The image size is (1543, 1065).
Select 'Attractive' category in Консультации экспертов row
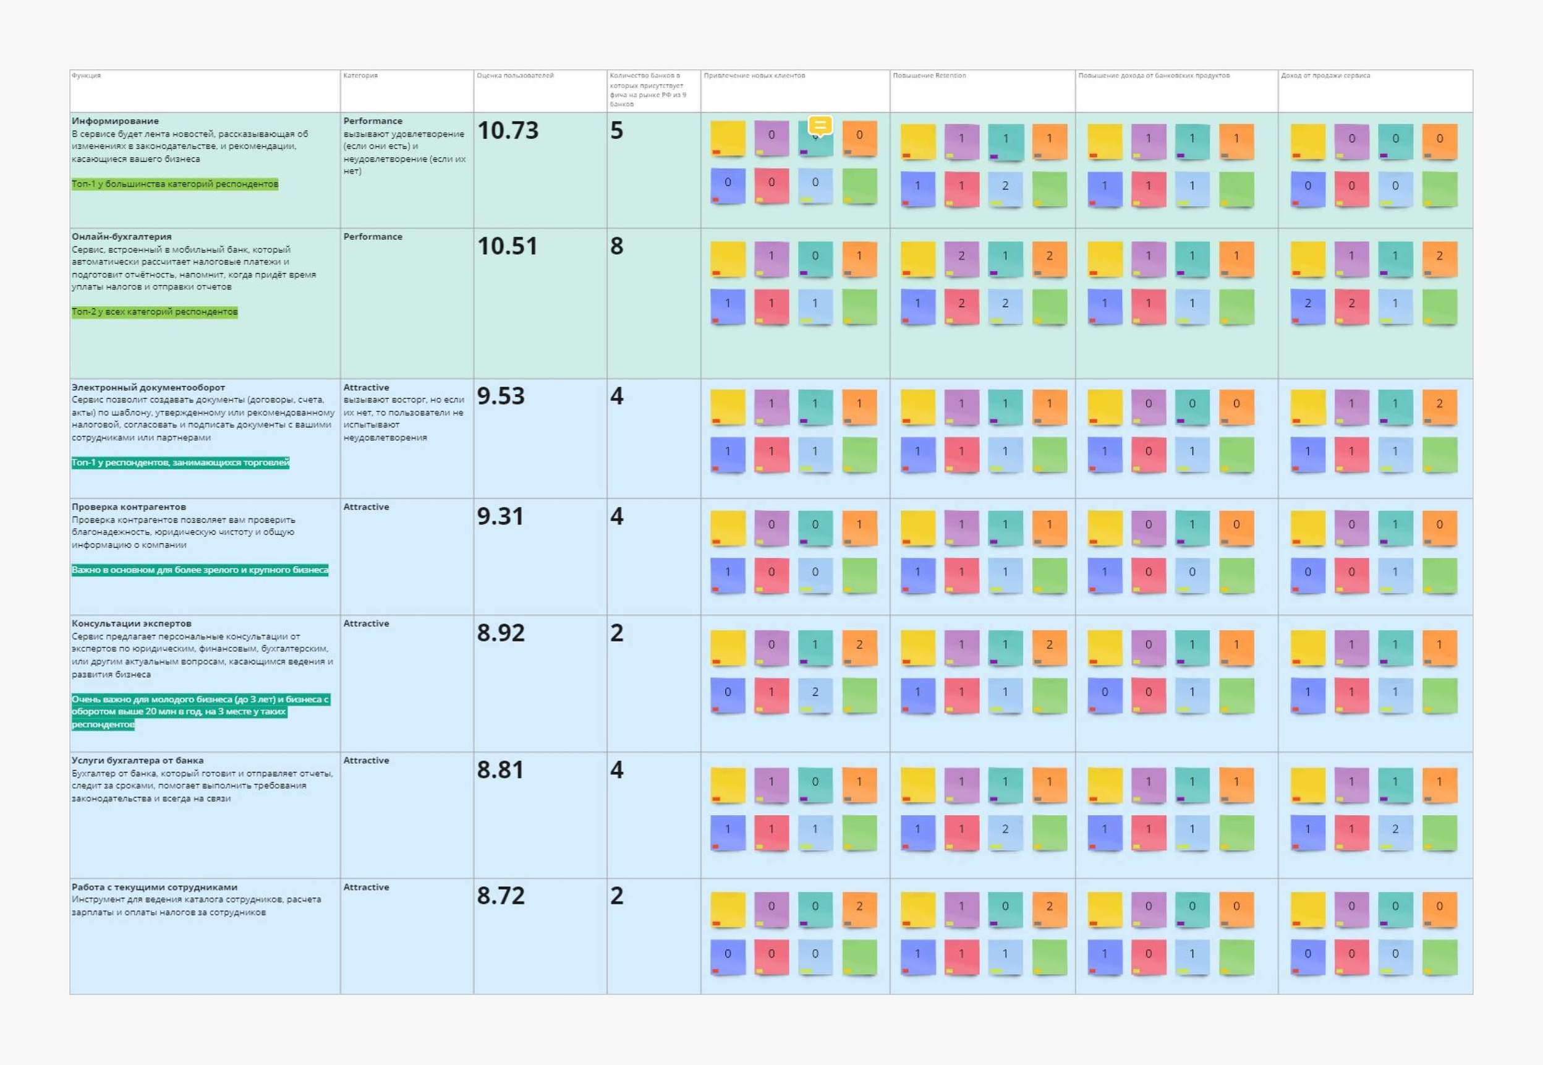click(x=366, y=623)
